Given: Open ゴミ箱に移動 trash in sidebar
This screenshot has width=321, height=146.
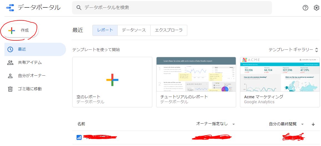Looking at the screenshot, I should click(x=30, y=89).
